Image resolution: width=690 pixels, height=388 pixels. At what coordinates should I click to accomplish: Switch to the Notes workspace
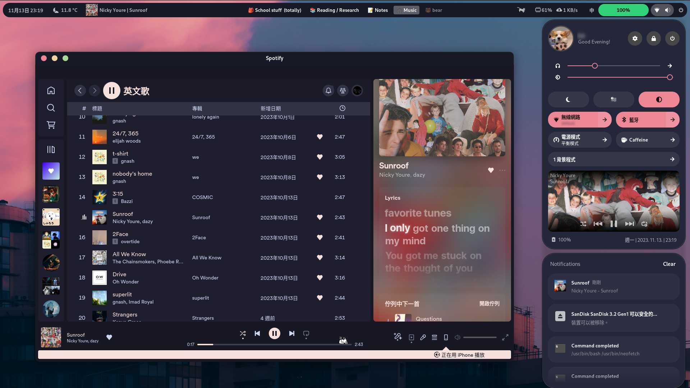coord(378,10)
